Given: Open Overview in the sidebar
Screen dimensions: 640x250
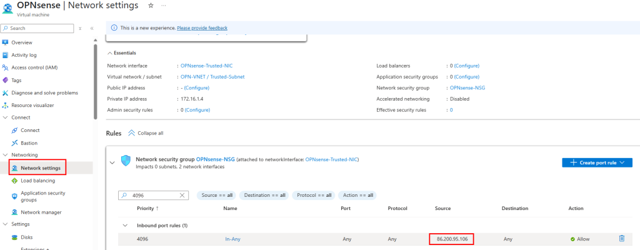Looking at the screenshot, I should tap(22, 42).
